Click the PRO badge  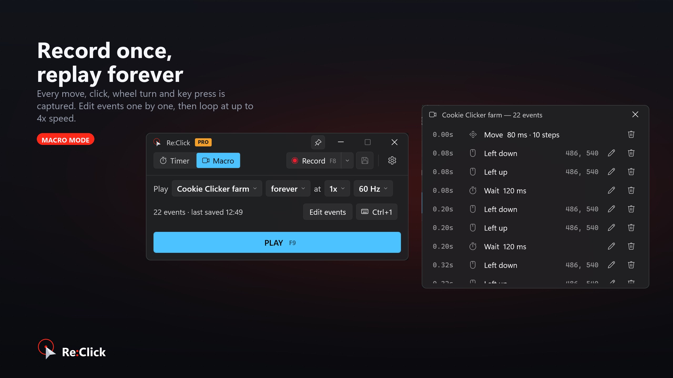(x=203, y=142)
